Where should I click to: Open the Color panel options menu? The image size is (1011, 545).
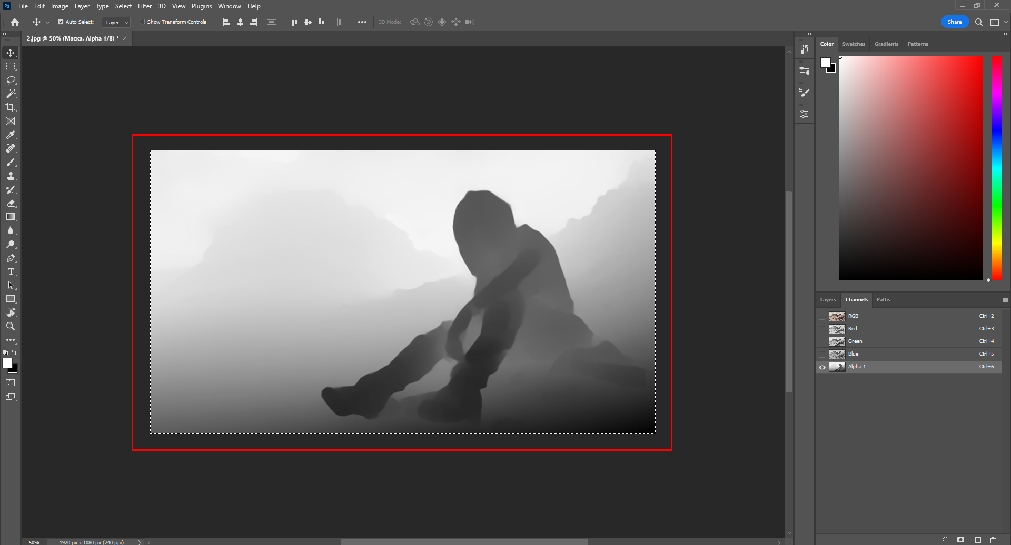[x=1005, y=45]
